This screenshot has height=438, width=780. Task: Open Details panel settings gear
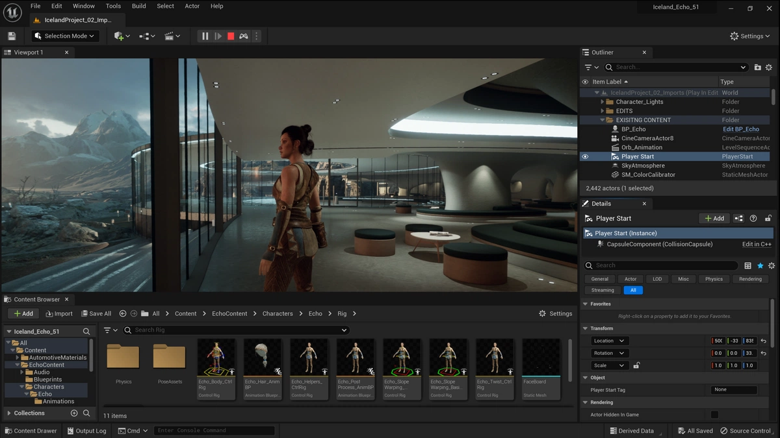(772, 265)
